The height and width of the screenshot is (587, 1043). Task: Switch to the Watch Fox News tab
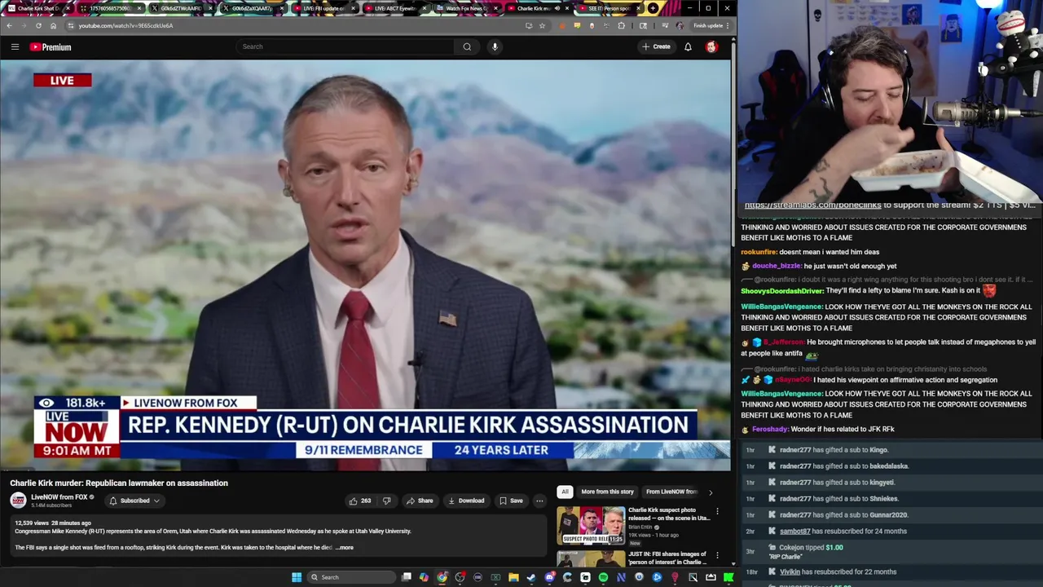466,8
